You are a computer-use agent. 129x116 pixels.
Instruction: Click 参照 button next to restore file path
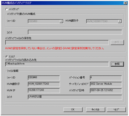[117, 64]
